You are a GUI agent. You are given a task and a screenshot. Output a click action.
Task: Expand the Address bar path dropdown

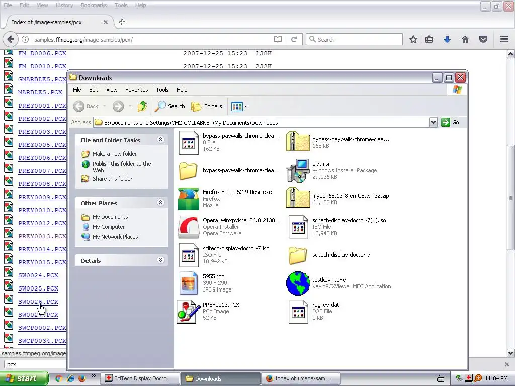pyautogui.click(x=433, y=123)
